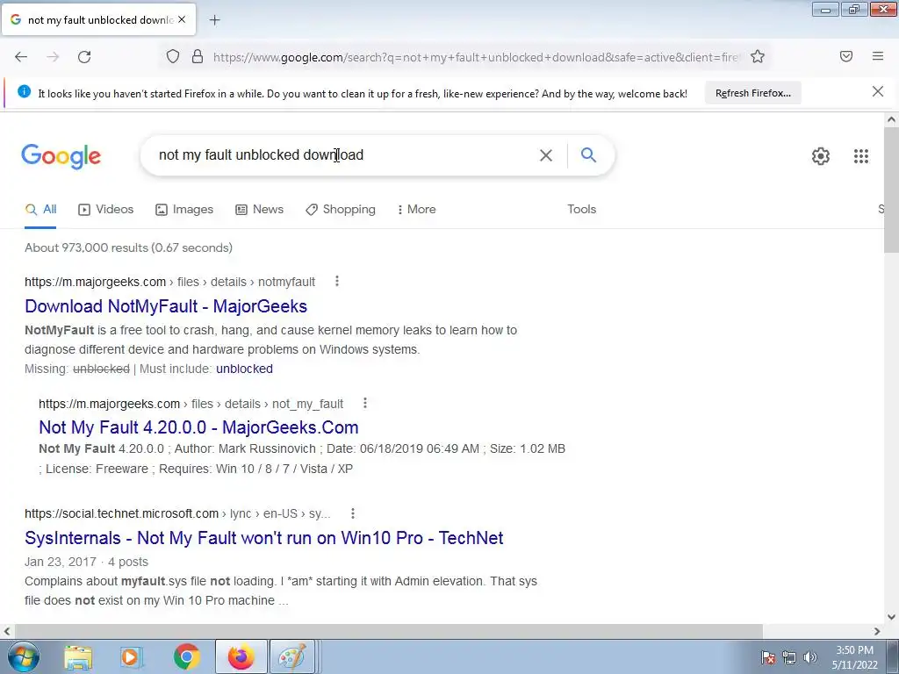The width and height of the screenshot is (899, 674).
Task: Click the 'About 973,000 results' text
Action: [128, 247]
